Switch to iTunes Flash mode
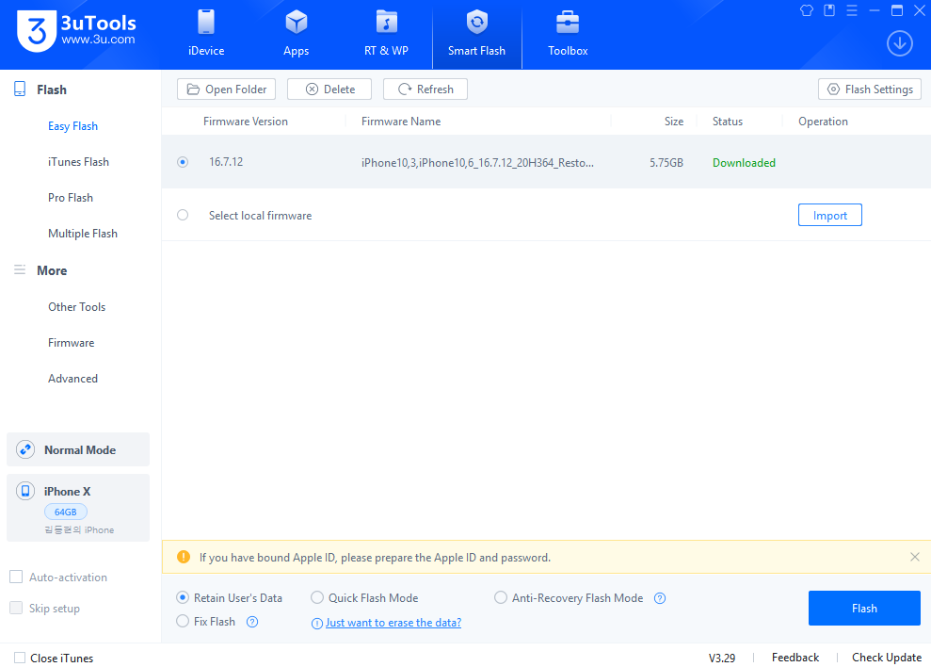The height and width of the screenshot is (667, 931). pos(78,162)
